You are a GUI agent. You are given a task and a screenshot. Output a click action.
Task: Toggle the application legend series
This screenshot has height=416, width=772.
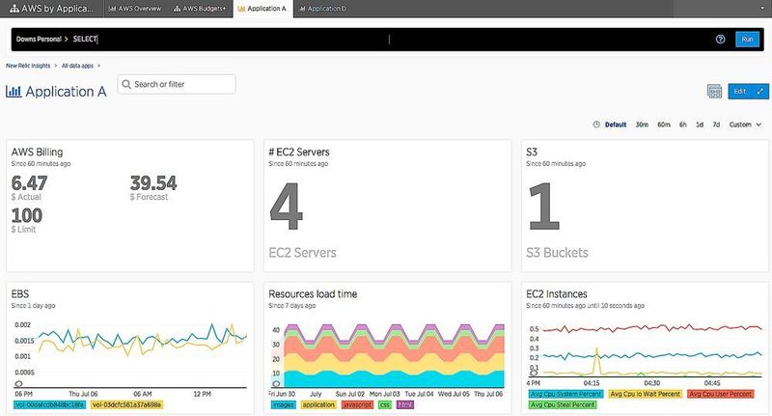pyautogui.click(x=318, y=404)
